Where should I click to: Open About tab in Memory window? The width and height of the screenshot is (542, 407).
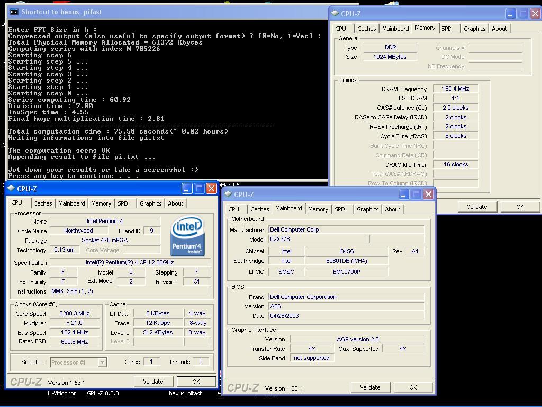pos(500,29)
